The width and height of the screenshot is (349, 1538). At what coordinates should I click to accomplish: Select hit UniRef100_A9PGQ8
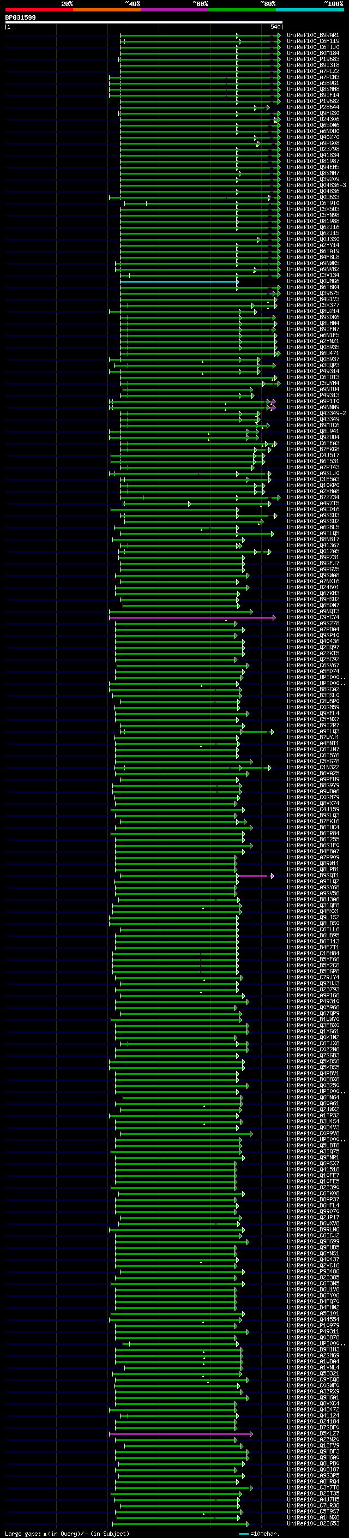click(x=313, y=143)
